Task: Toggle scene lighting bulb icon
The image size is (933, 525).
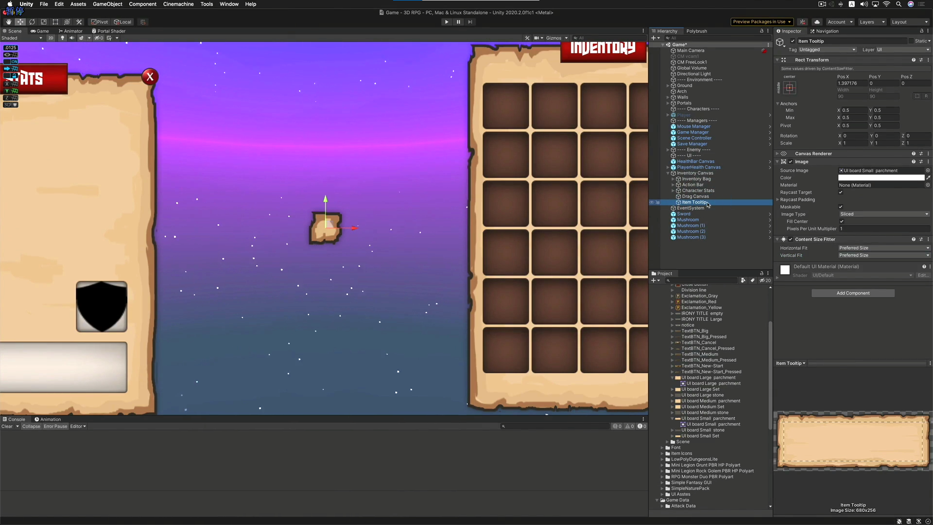Action: 62,38
